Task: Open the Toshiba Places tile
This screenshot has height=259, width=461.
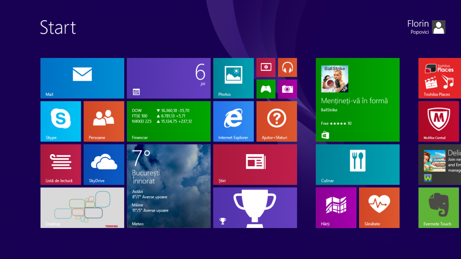Action: pos(439,78)
